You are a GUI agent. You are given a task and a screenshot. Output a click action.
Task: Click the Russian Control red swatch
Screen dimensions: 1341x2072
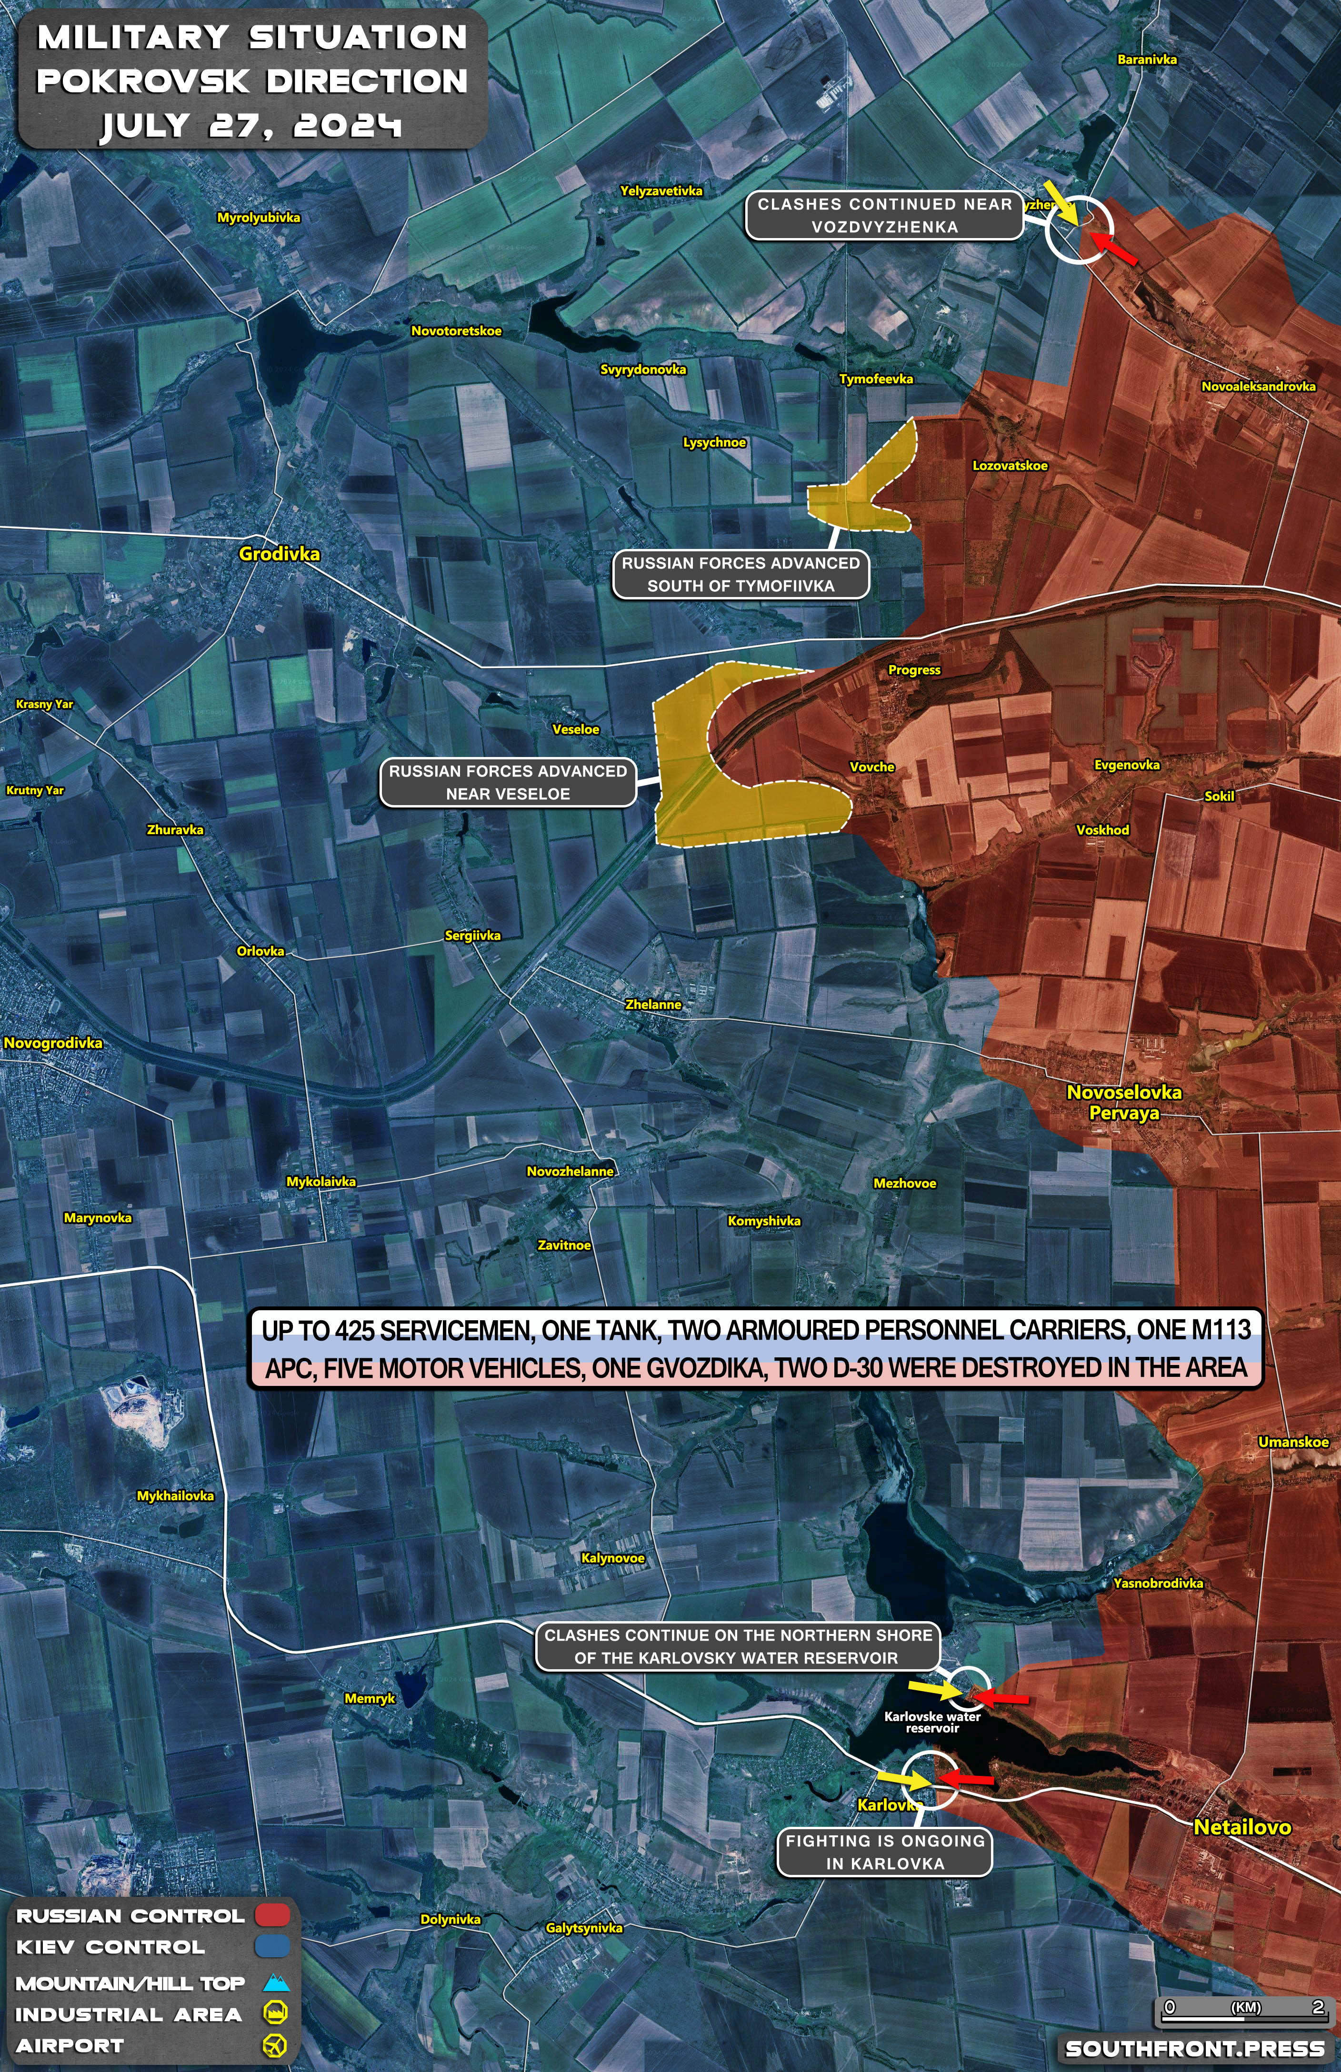pyautogui.click(x=272, y=1915)
